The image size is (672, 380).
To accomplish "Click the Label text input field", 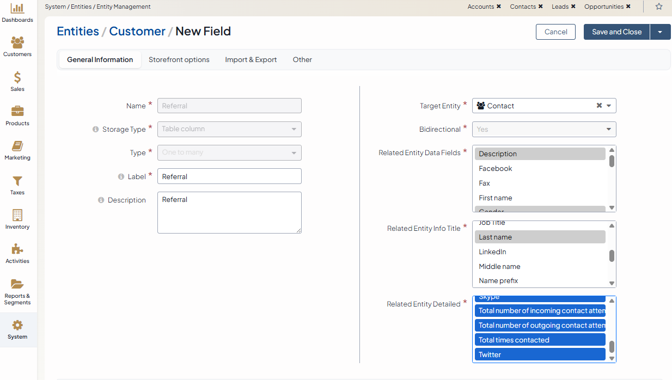I will [229, 176].
